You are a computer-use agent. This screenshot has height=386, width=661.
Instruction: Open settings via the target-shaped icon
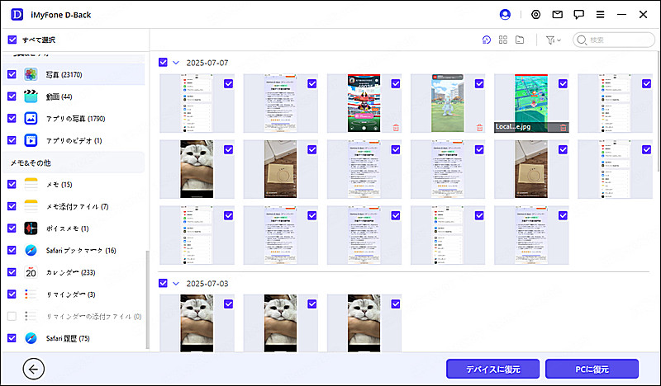(535, 14)
